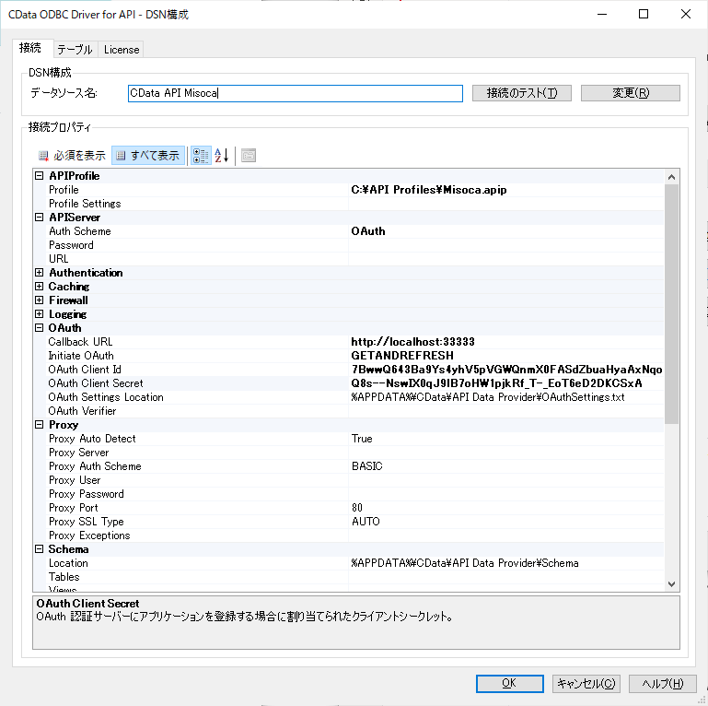Close the DSN configuration window
The width and height of the screenshot is (708, 706).
point(685,14)
